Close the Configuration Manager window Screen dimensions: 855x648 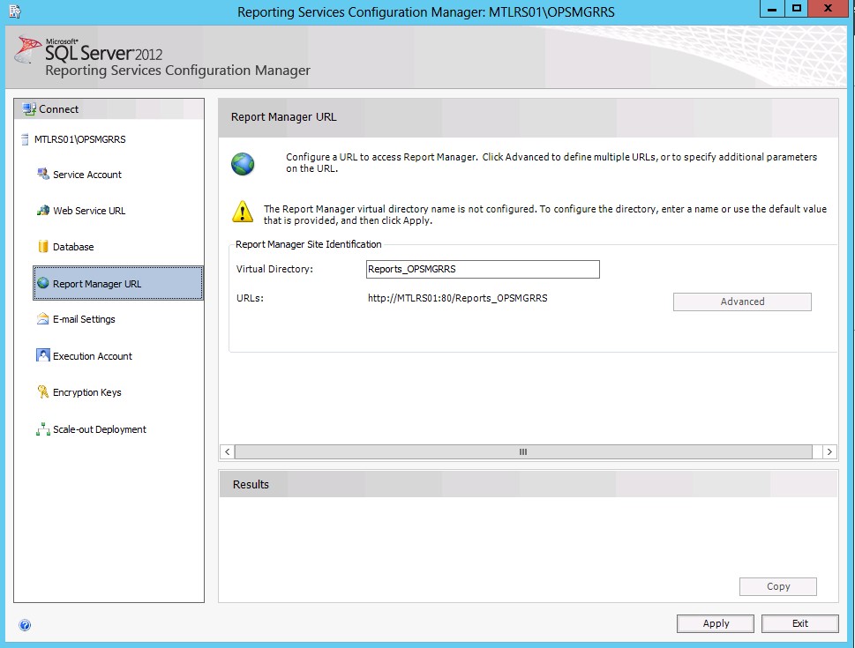(x=828, y=9)
